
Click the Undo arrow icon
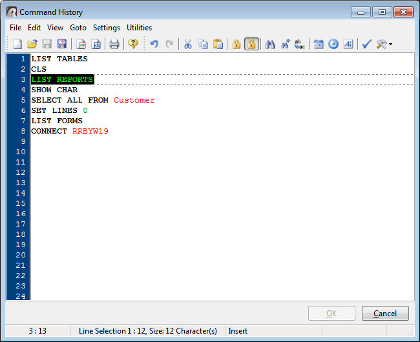[x=154, y=44]
